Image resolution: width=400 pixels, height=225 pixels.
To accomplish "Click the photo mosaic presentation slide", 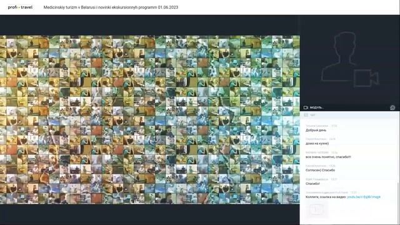I will 150,119.
